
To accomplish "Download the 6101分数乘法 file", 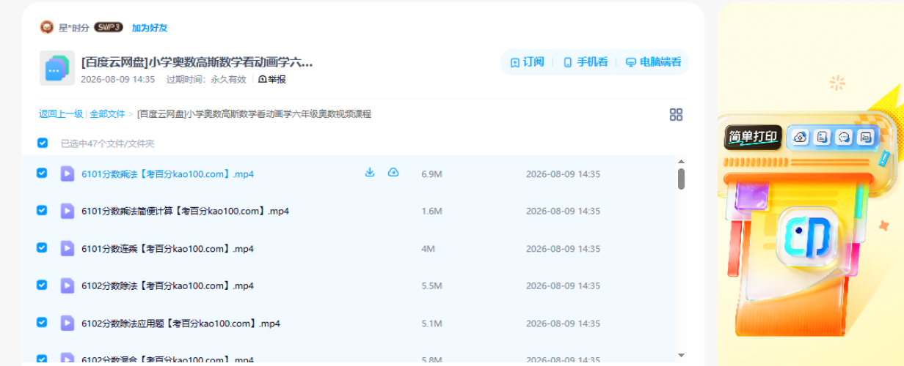I will 370,173.
